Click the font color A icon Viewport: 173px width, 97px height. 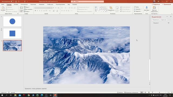[x=57, y=11]
